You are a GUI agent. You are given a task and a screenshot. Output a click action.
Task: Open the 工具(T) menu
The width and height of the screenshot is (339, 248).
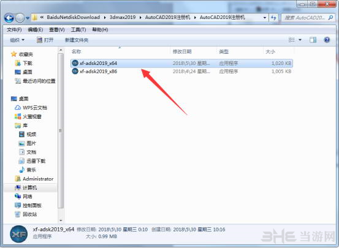[78, 29]
